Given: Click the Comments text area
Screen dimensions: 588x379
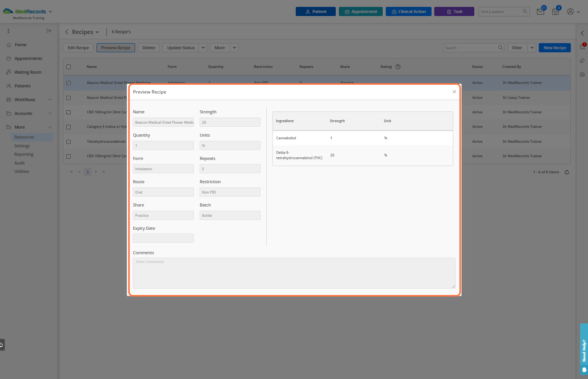Looking at the screenshot, I should pos(294,273).
